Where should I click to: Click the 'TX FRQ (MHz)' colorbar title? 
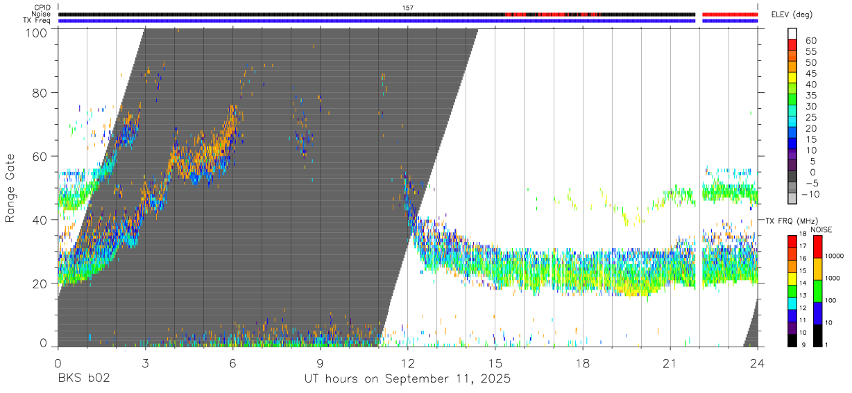tap(792, 220)
